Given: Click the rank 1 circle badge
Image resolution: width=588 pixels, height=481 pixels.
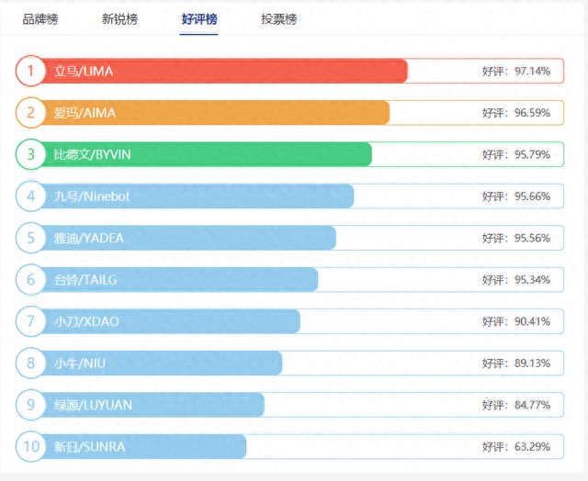Looking at the screenshot, I should [x=30, y=71].
